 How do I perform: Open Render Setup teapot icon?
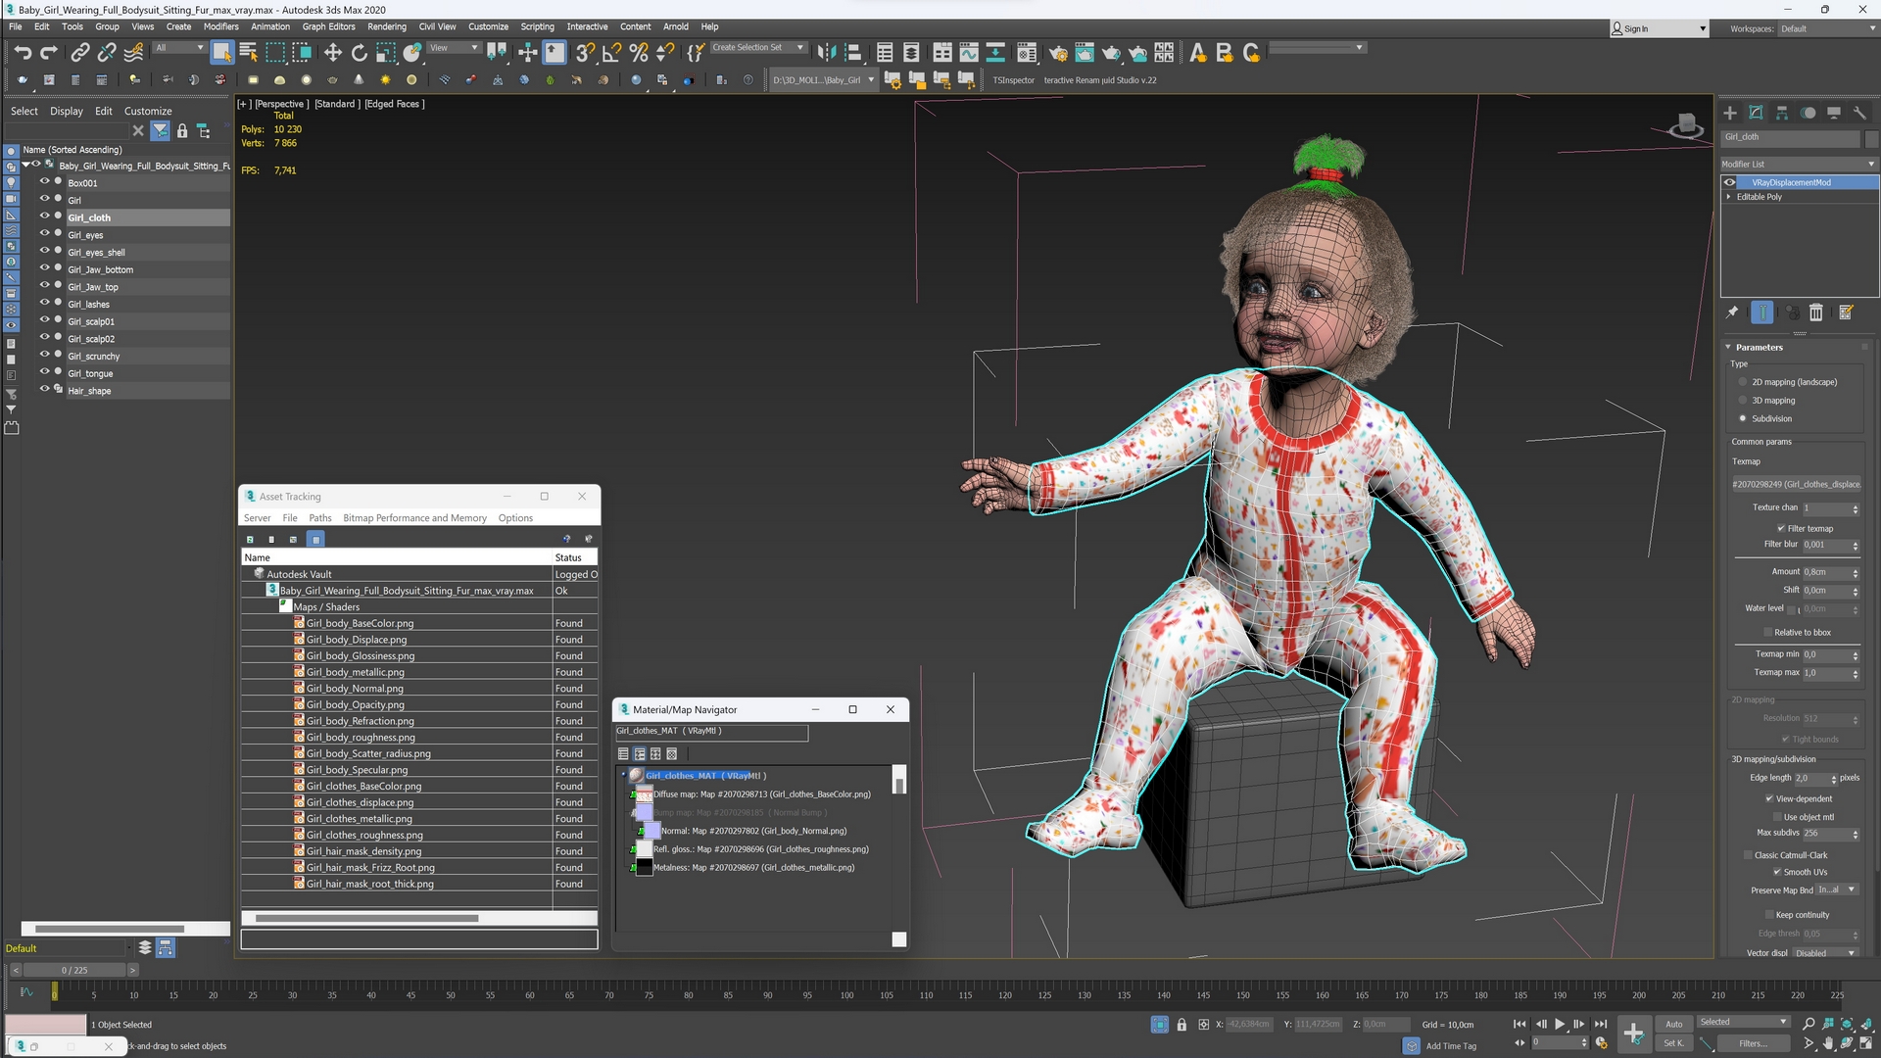1058,53
